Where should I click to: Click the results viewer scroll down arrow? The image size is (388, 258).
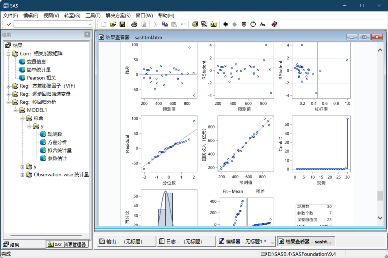[x=380, y=218]
